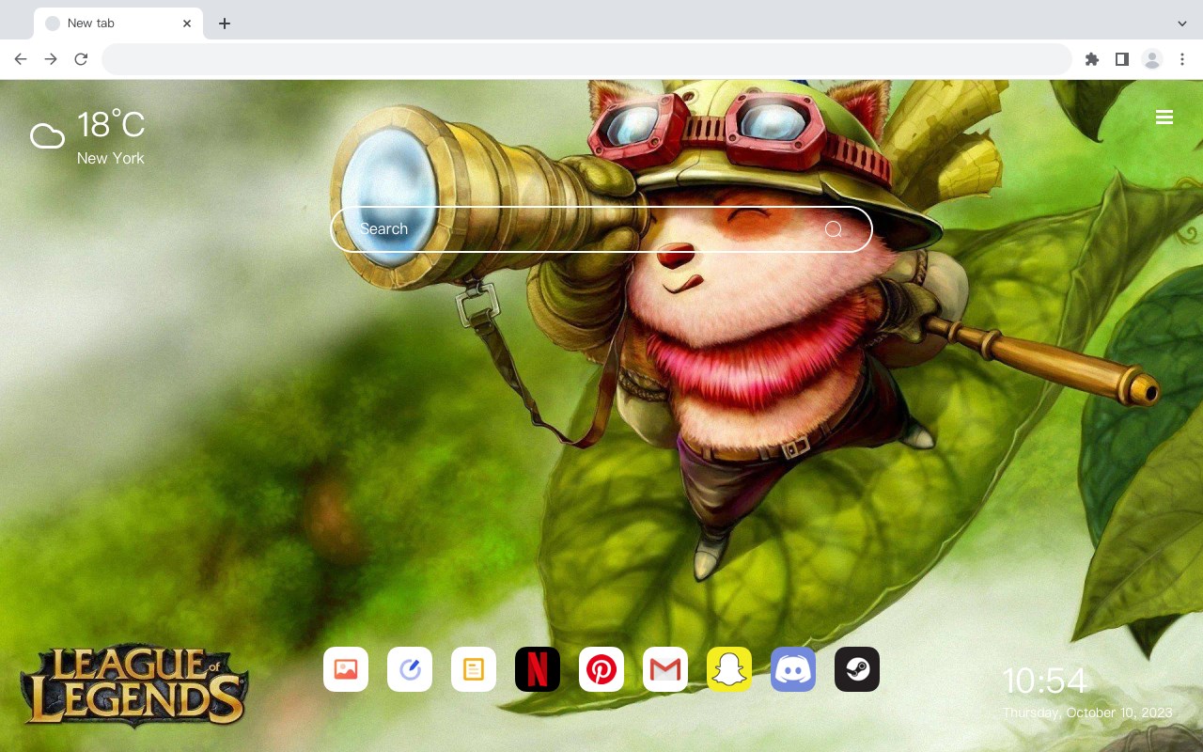Go back to the previous page

21,59
